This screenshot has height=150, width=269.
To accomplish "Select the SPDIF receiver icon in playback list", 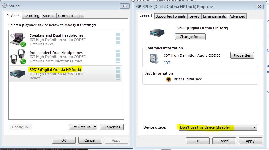I will pyautogui.click(x=17, y=74).
